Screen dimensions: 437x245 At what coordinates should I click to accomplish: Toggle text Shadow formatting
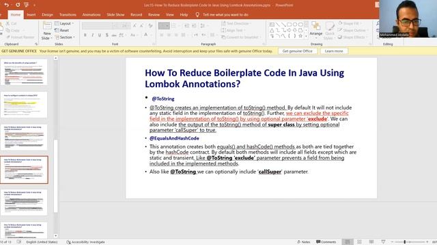(107, 35)
